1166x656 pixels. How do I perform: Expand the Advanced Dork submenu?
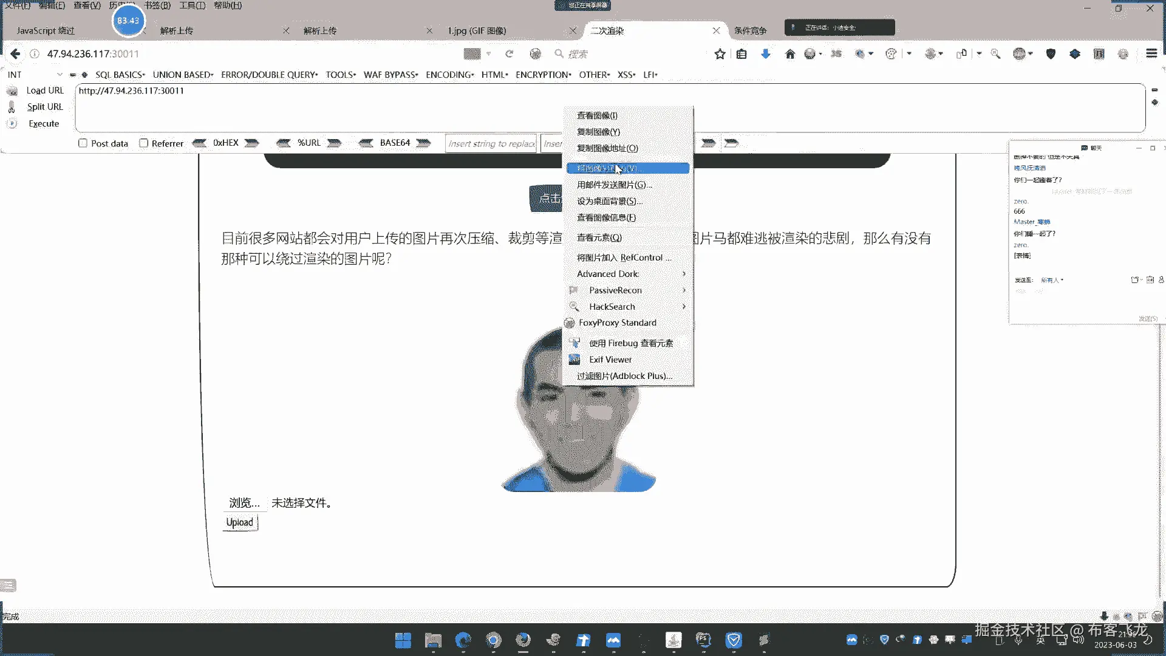click(x=684, y=274)
